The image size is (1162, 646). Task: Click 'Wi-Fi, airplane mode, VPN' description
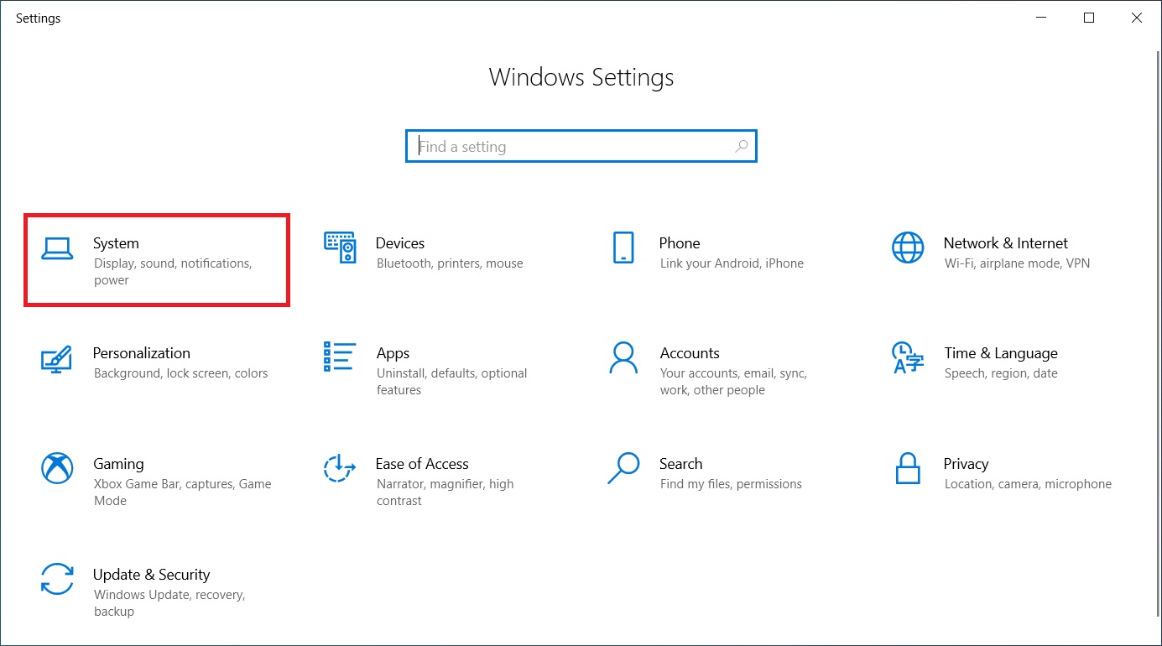(1017, 263)
